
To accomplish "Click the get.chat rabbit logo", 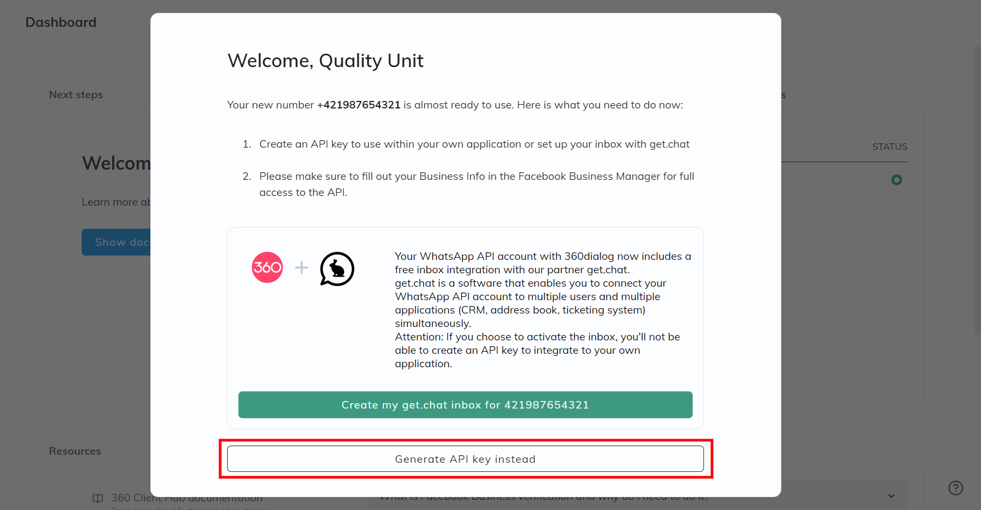I will [337, 269].
